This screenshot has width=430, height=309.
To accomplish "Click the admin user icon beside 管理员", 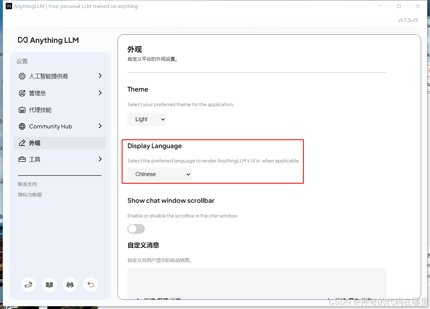I will [22, 93].
